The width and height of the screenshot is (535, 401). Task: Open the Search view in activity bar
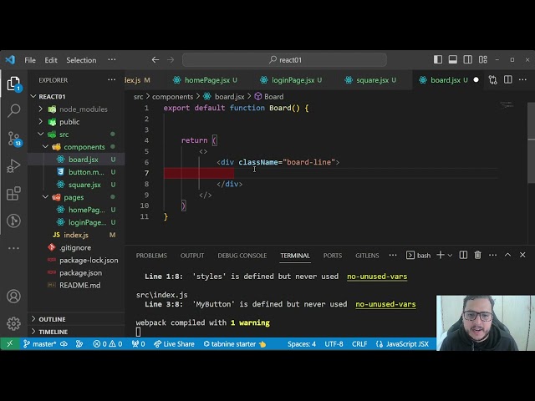point(13,111)
